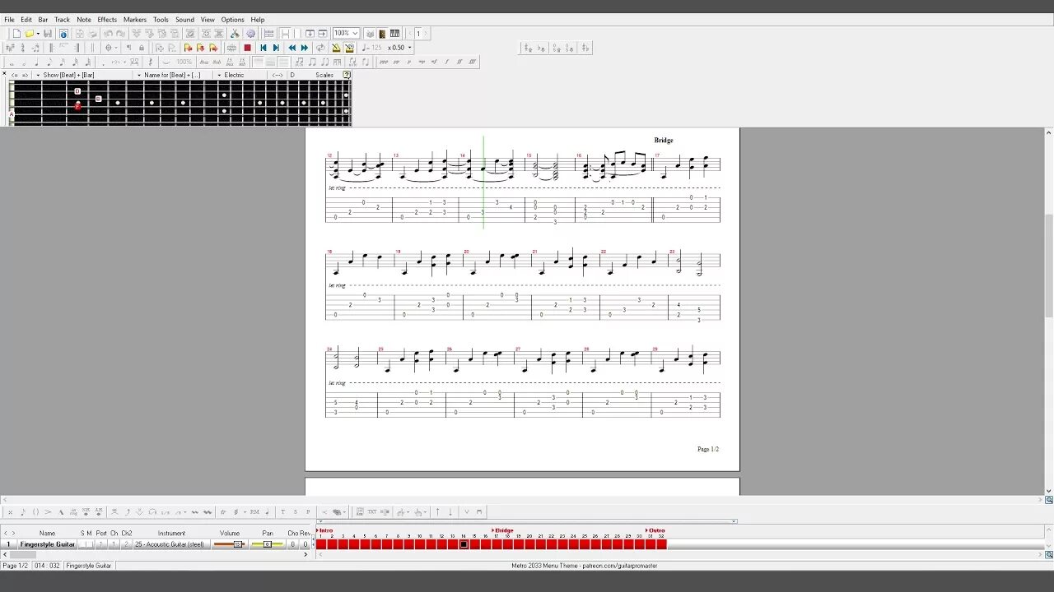
Task: Jump to Bridge marker in timeline
Action: point(502,530)
